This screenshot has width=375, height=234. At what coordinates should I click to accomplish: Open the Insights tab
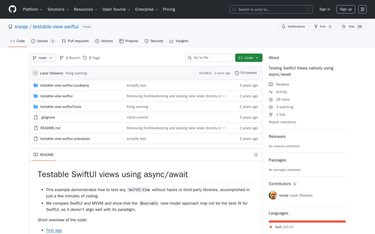[x=179, y=41]
